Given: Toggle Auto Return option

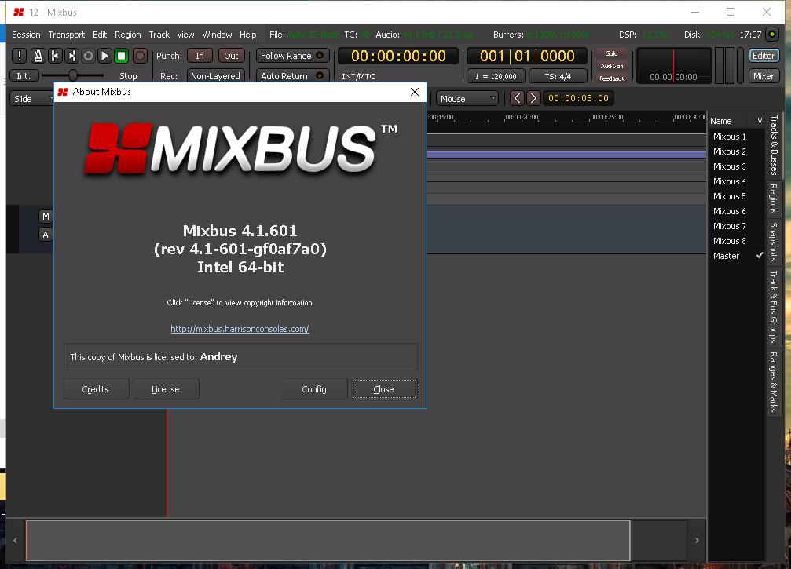Looking at the screenshot, I should [292, 76].
